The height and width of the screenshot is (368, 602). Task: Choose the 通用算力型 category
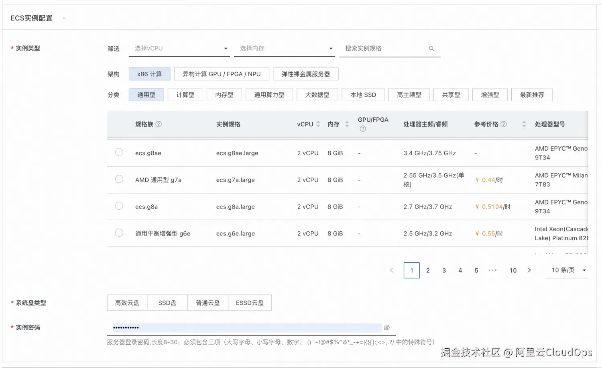click(x=269, y=95)
